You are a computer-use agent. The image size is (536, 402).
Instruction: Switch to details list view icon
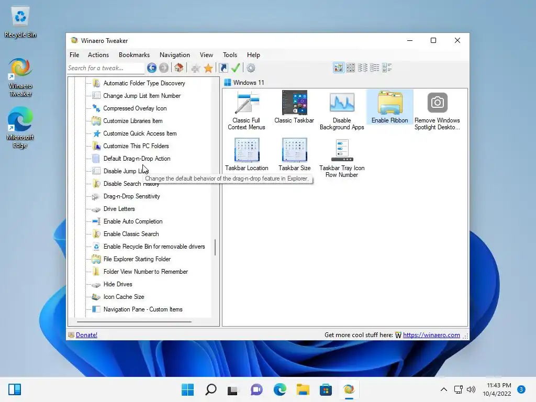375,68
